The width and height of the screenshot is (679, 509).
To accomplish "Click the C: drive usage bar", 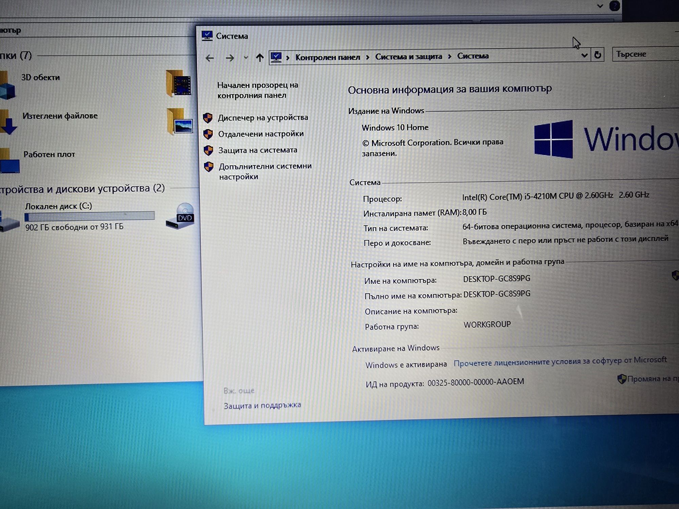I will pyautogui.click(x=90, y=216).
